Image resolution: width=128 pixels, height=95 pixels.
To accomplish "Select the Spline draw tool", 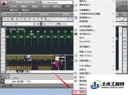I will (3, 60).
